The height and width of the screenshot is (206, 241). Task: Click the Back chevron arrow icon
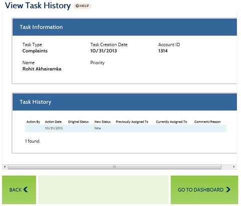pos(26,189)
